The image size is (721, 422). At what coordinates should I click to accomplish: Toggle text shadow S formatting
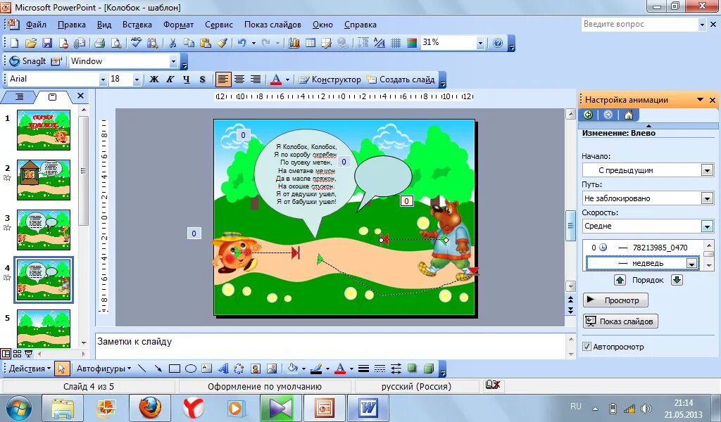pyautogui.click(x=202, y=79)
